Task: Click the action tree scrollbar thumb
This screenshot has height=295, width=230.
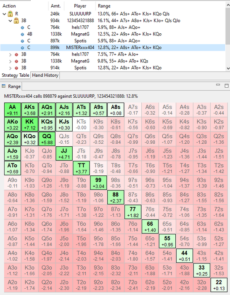Action: pos(228,26)
